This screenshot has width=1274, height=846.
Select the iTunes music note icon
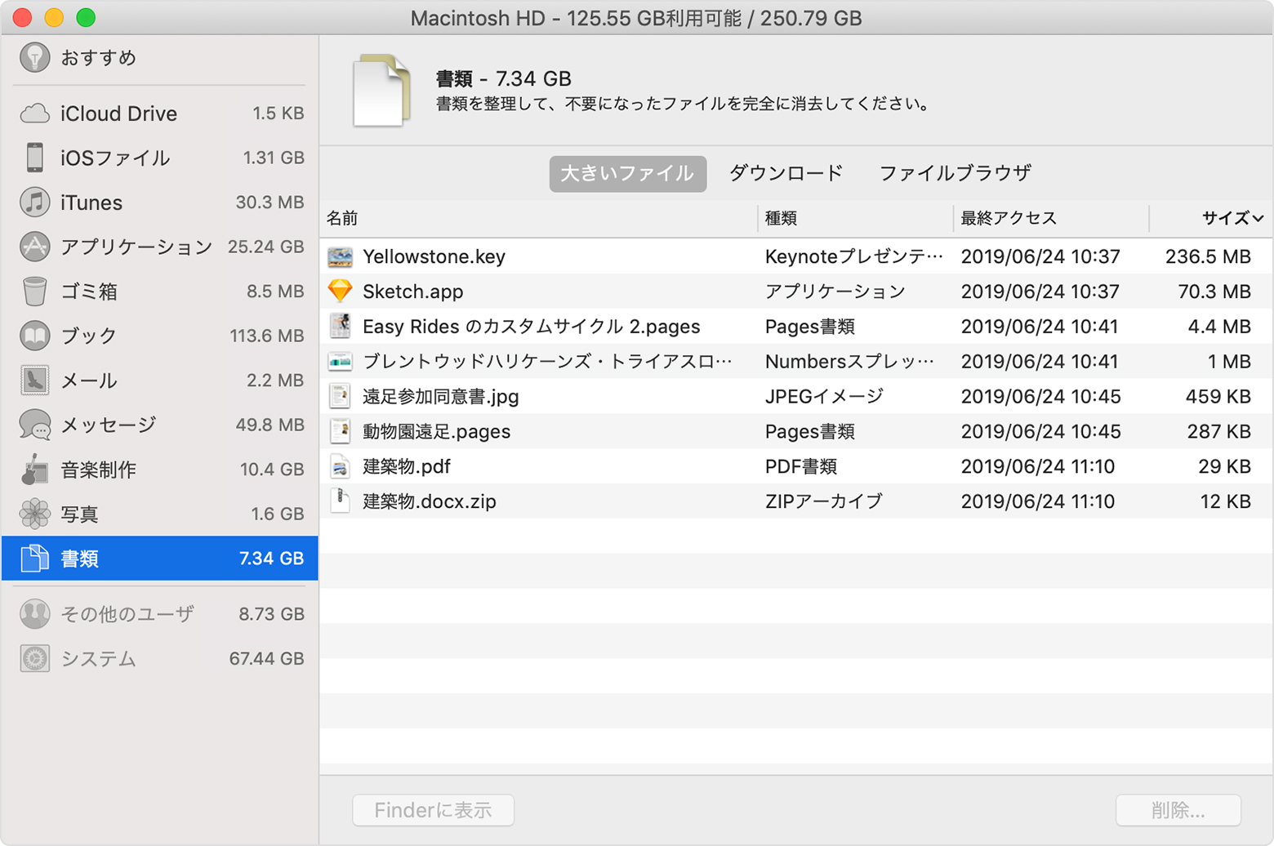[x=34, y=202]
